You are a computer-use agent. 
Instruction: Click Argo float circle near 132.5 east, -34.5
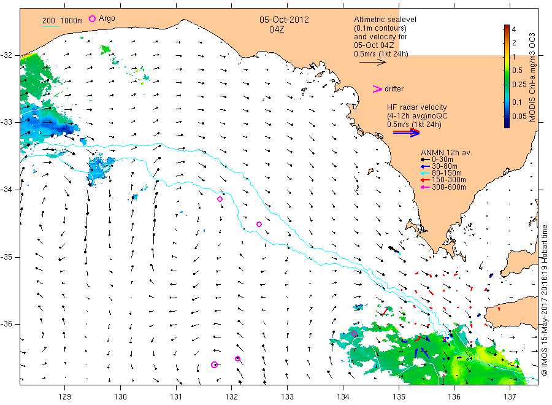[x=259, y=225]
